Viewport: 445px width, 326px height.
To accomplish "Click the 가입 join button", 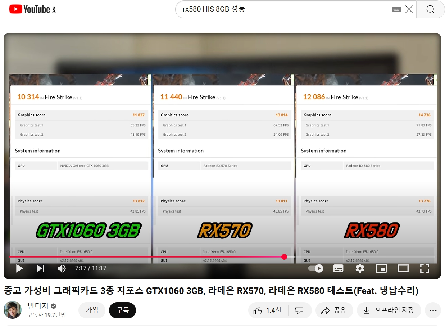I will click(92, 310).
